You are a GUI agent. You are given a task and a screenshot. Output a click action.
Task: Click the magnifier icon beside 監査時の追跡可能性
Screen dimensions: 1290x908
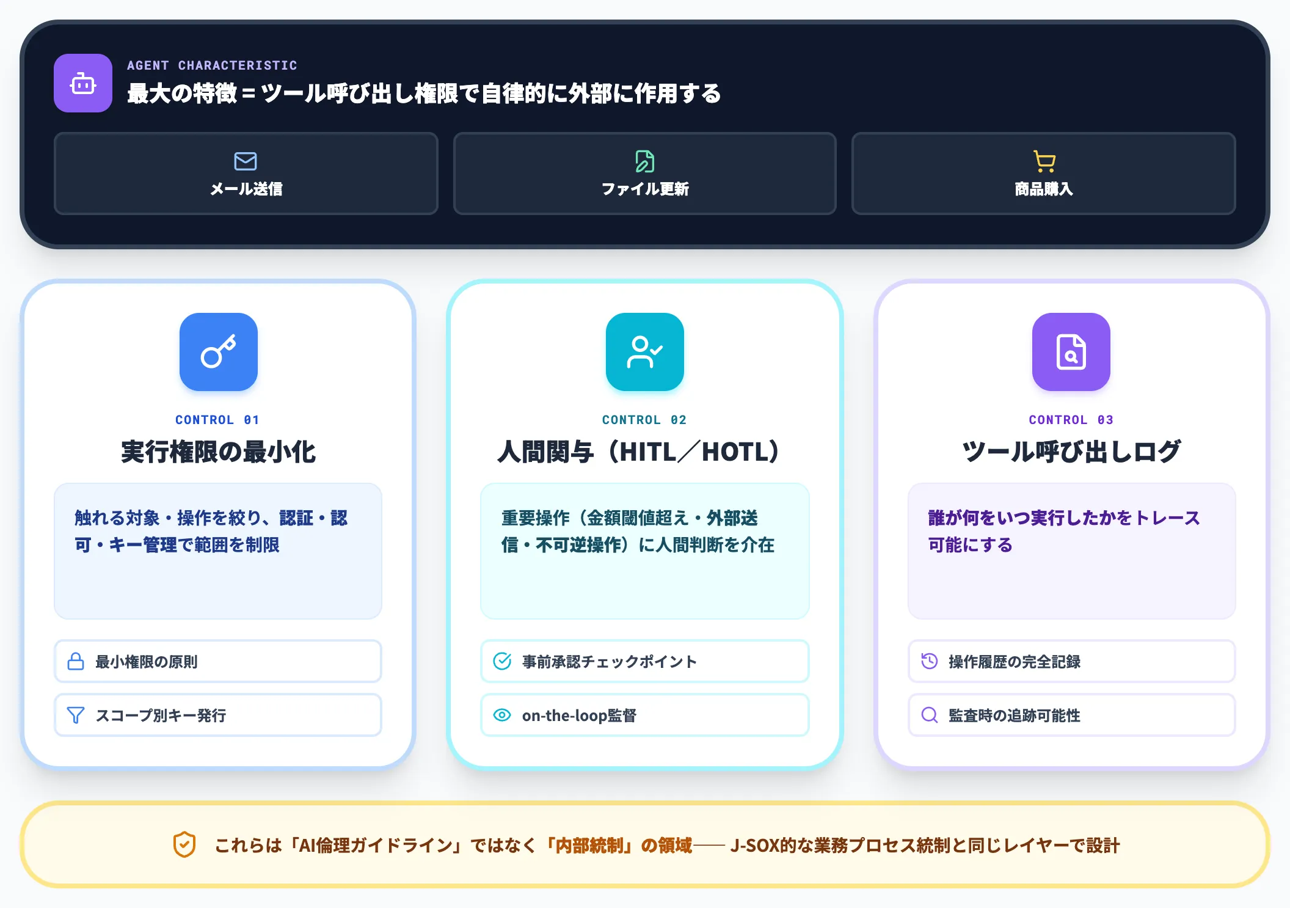tap(929, 715)
